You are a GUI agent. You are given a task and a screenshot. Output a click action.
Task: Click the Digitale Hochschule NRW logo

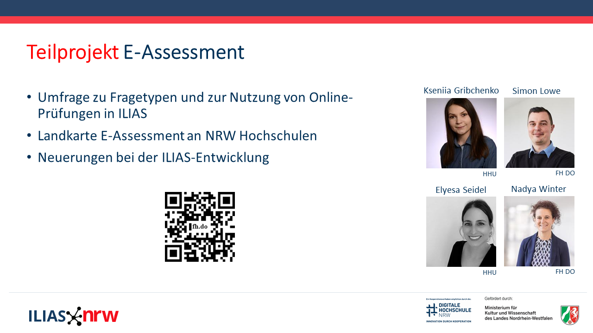pyautogui.click(x=448, y=310)
